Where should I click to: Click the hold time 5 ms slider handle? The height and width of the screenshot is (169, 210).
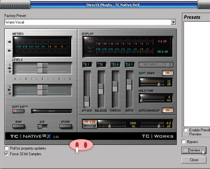pyautogui.click(x=141, y=100)
